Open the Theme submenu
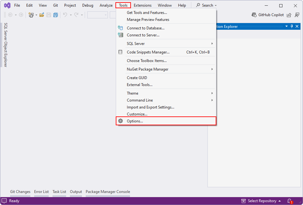Image resolution: width=303 pixels, height=205 pixels. click(132, 93)
